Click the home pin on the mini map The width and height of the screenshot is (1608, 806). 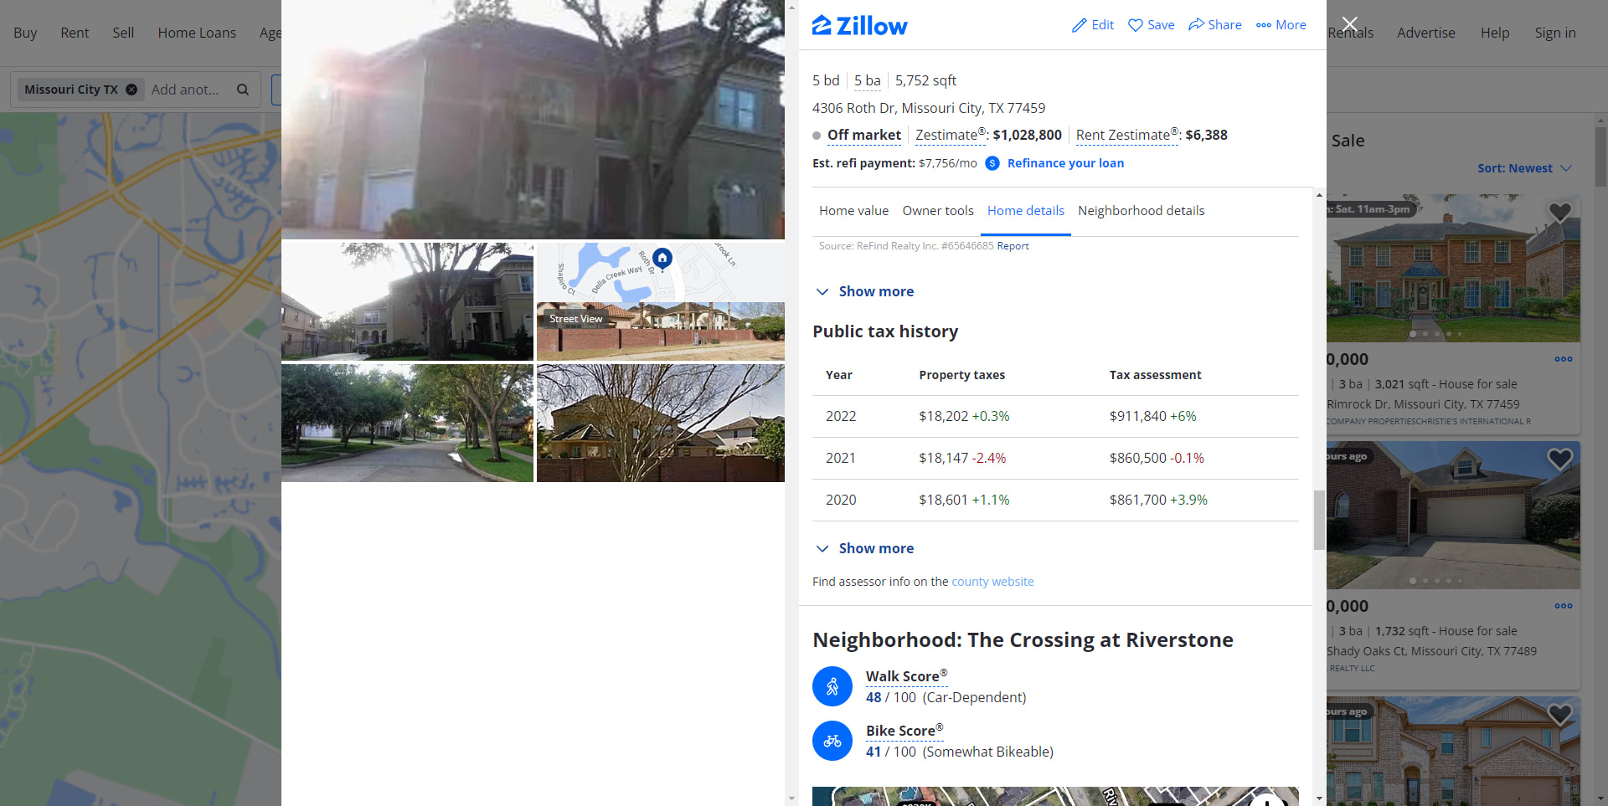click(662, 259)
